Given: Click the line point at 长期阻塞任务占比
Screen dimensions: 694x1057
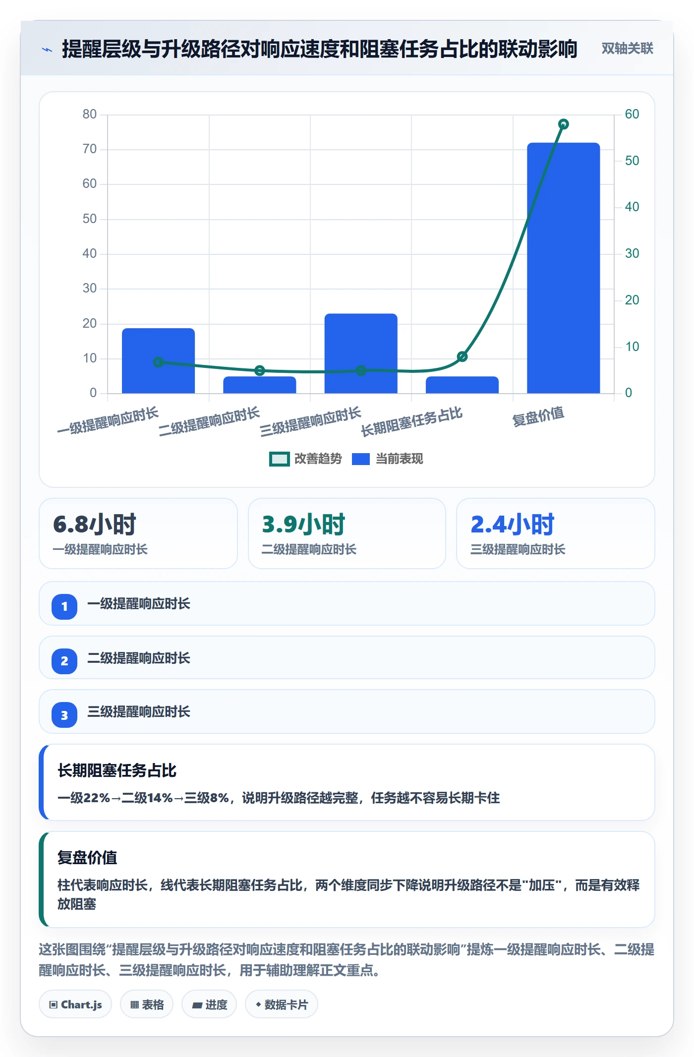Looking at the screenshot, I should pos(462,356).
